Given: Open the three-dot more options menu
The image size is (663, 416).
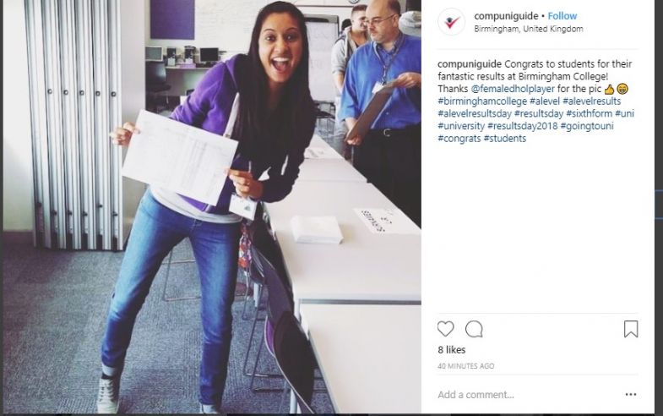Looking at the screenshot, I should tap(631, 394).
